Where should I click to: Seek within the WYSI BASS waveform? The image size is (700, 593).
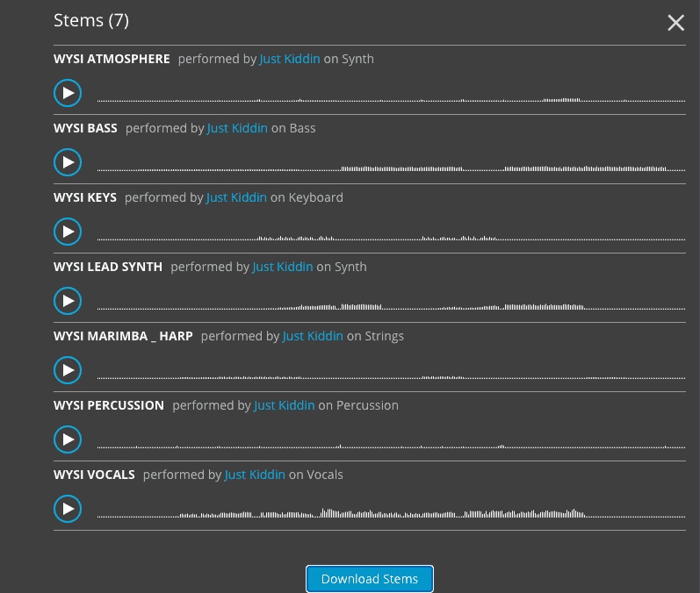(x=391, y=167)
